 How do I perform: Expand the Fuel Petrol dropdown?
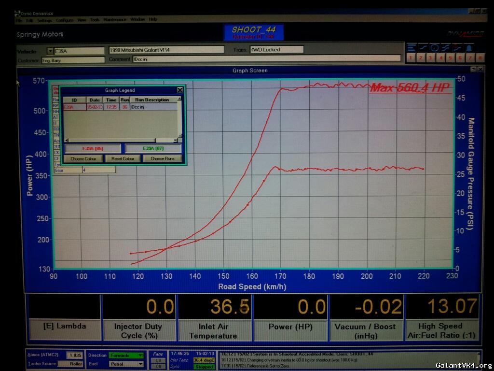coord(140,364)
